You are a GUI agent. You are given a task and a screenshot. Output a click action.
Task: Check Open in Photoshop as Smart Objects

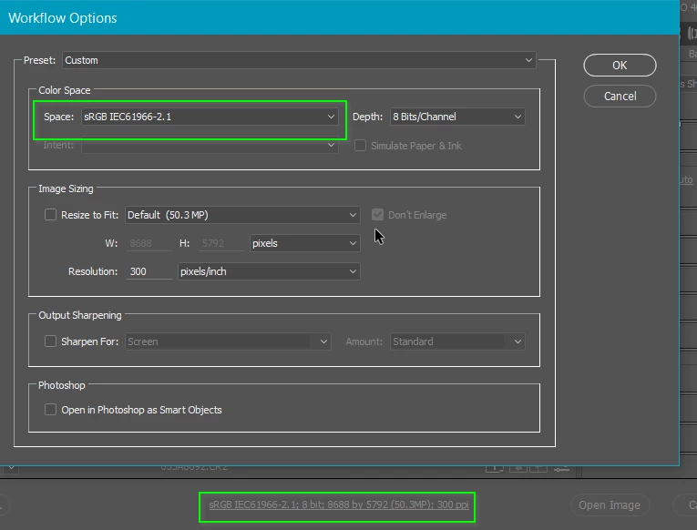pos(50,410)
